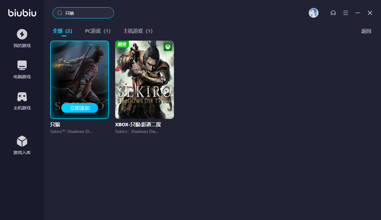
Task: Open the console games gamepad icon
Action: click(22, 97)
